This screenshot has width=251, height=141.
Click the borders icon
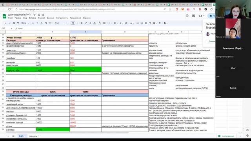pyautogui.click(x=104, y=23)
